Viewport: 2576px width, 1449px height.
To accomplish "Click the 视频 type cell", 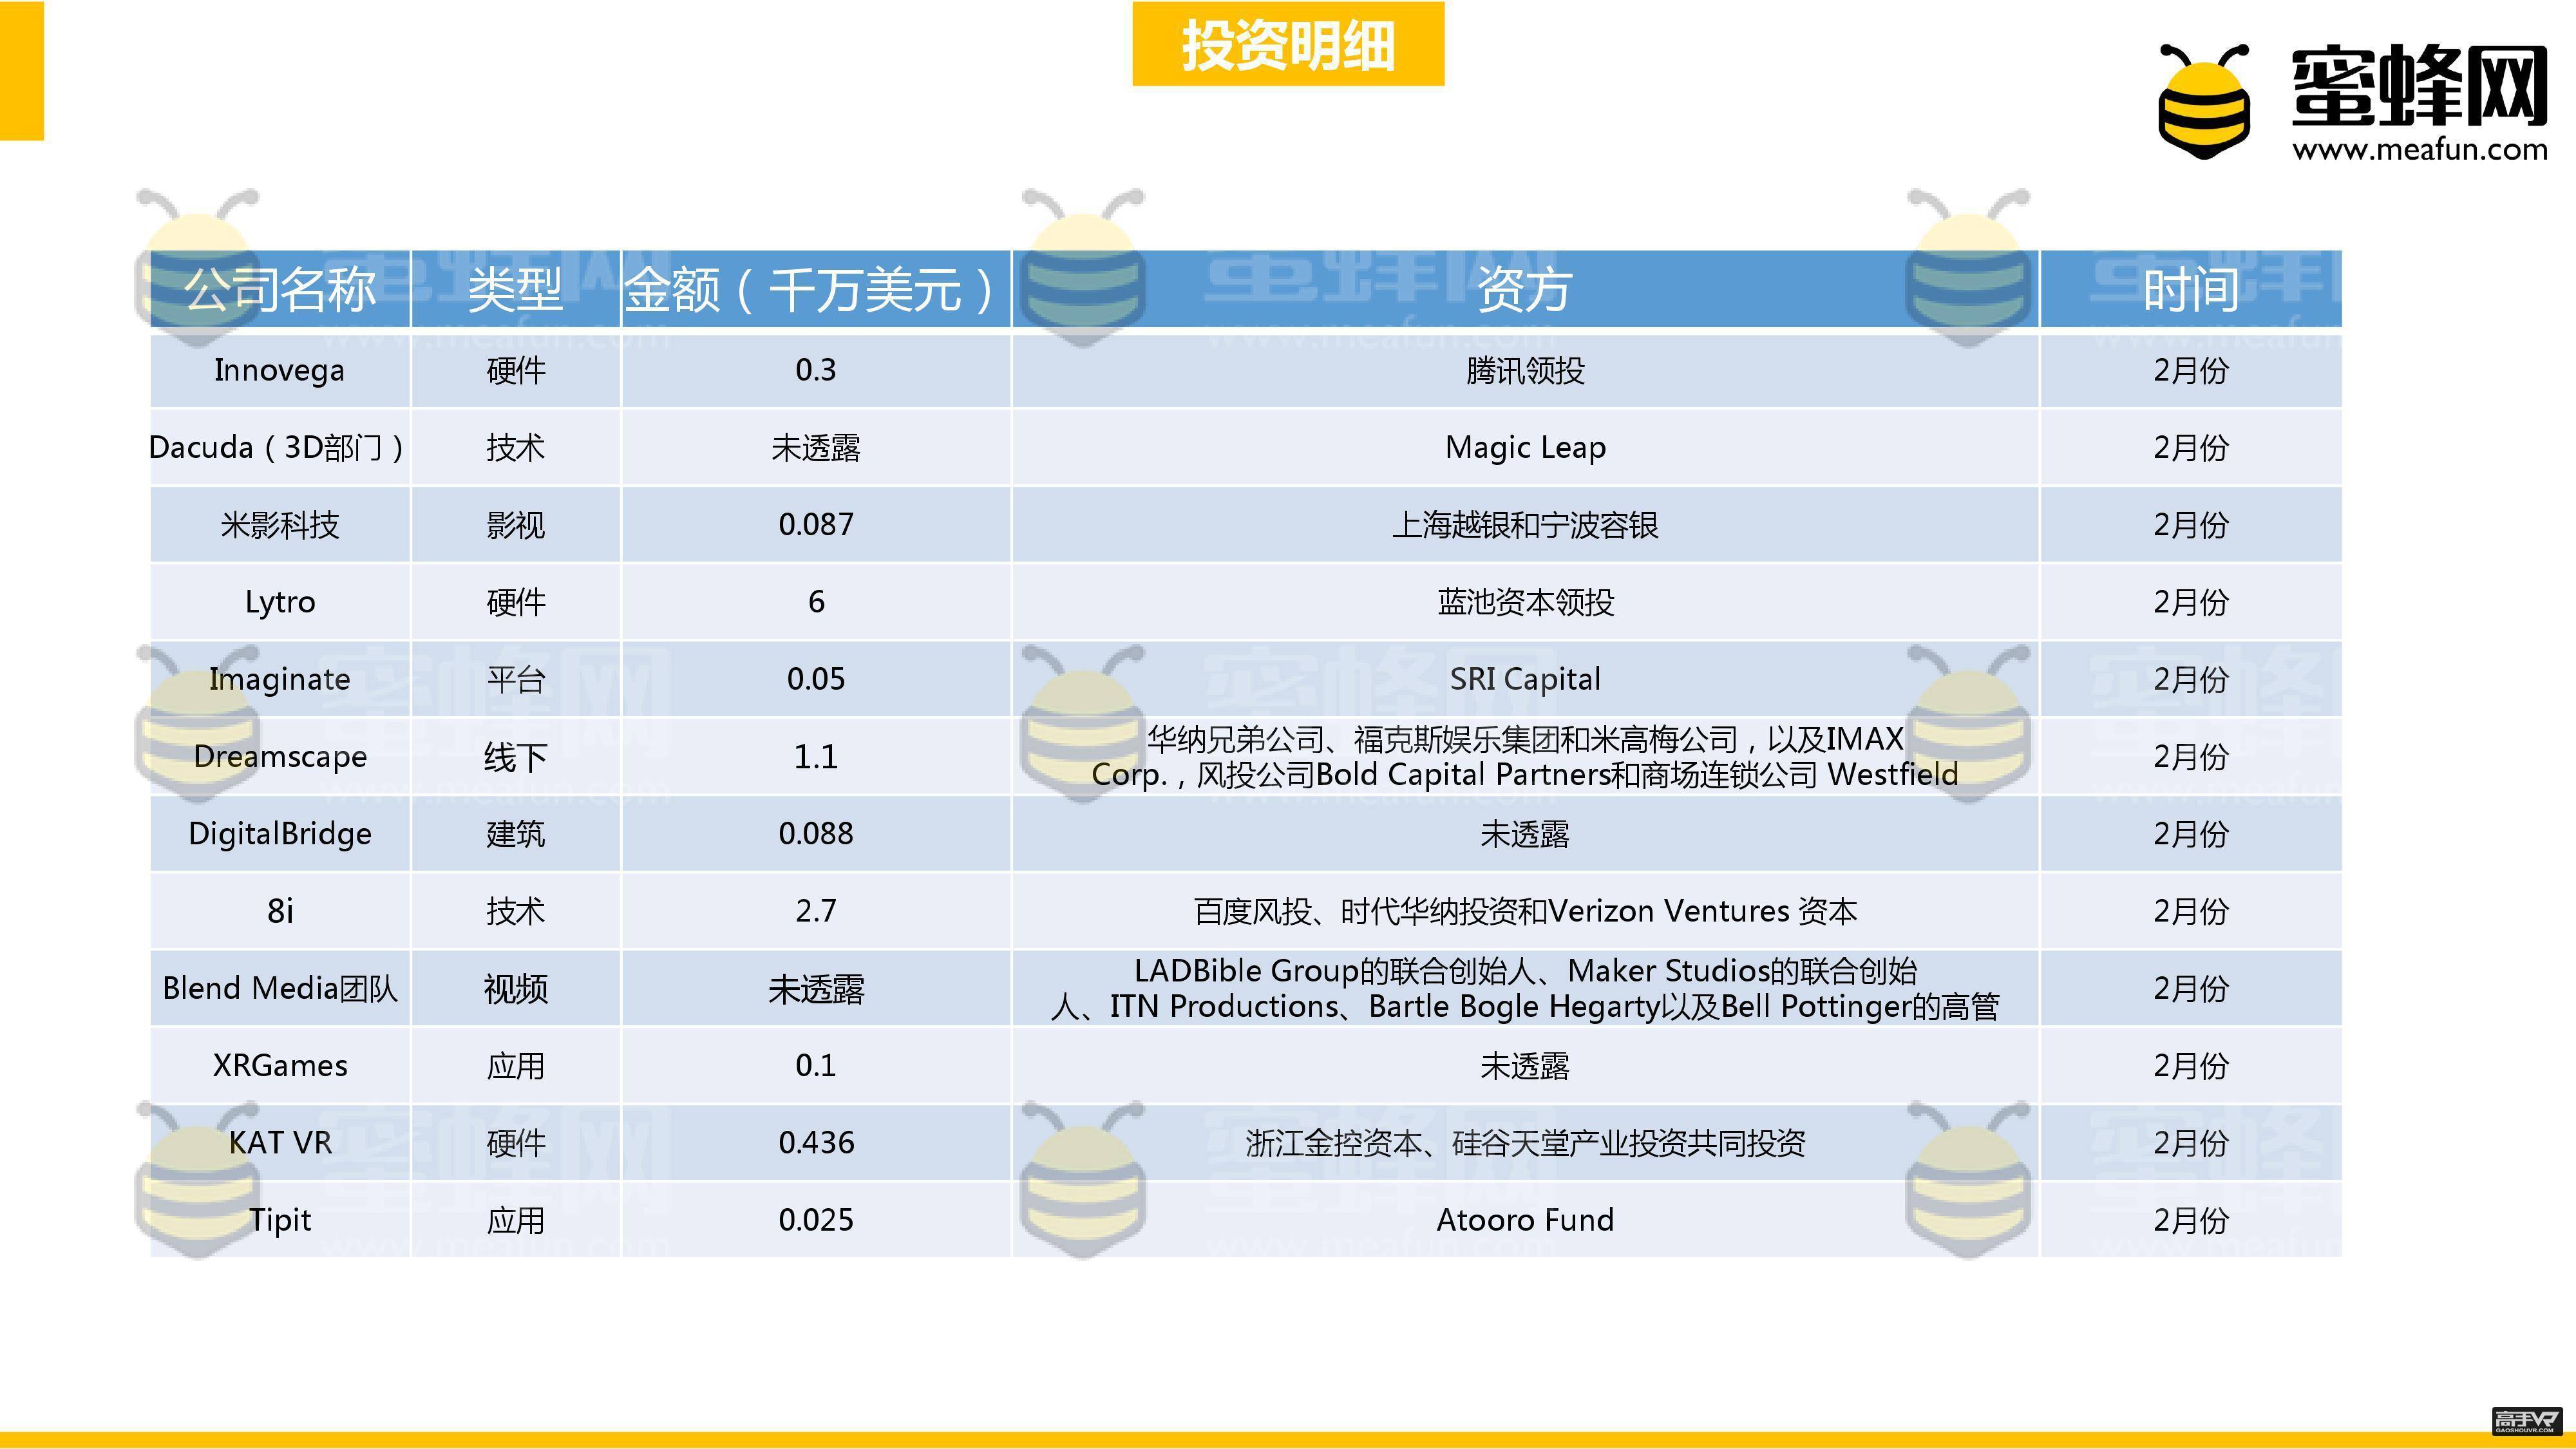I will [x=515, y=988].
